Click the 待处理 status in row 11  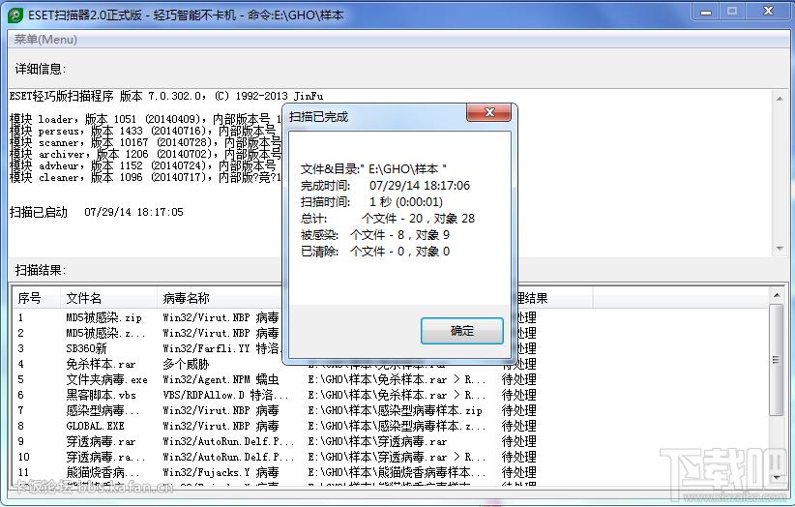(518, 472)
